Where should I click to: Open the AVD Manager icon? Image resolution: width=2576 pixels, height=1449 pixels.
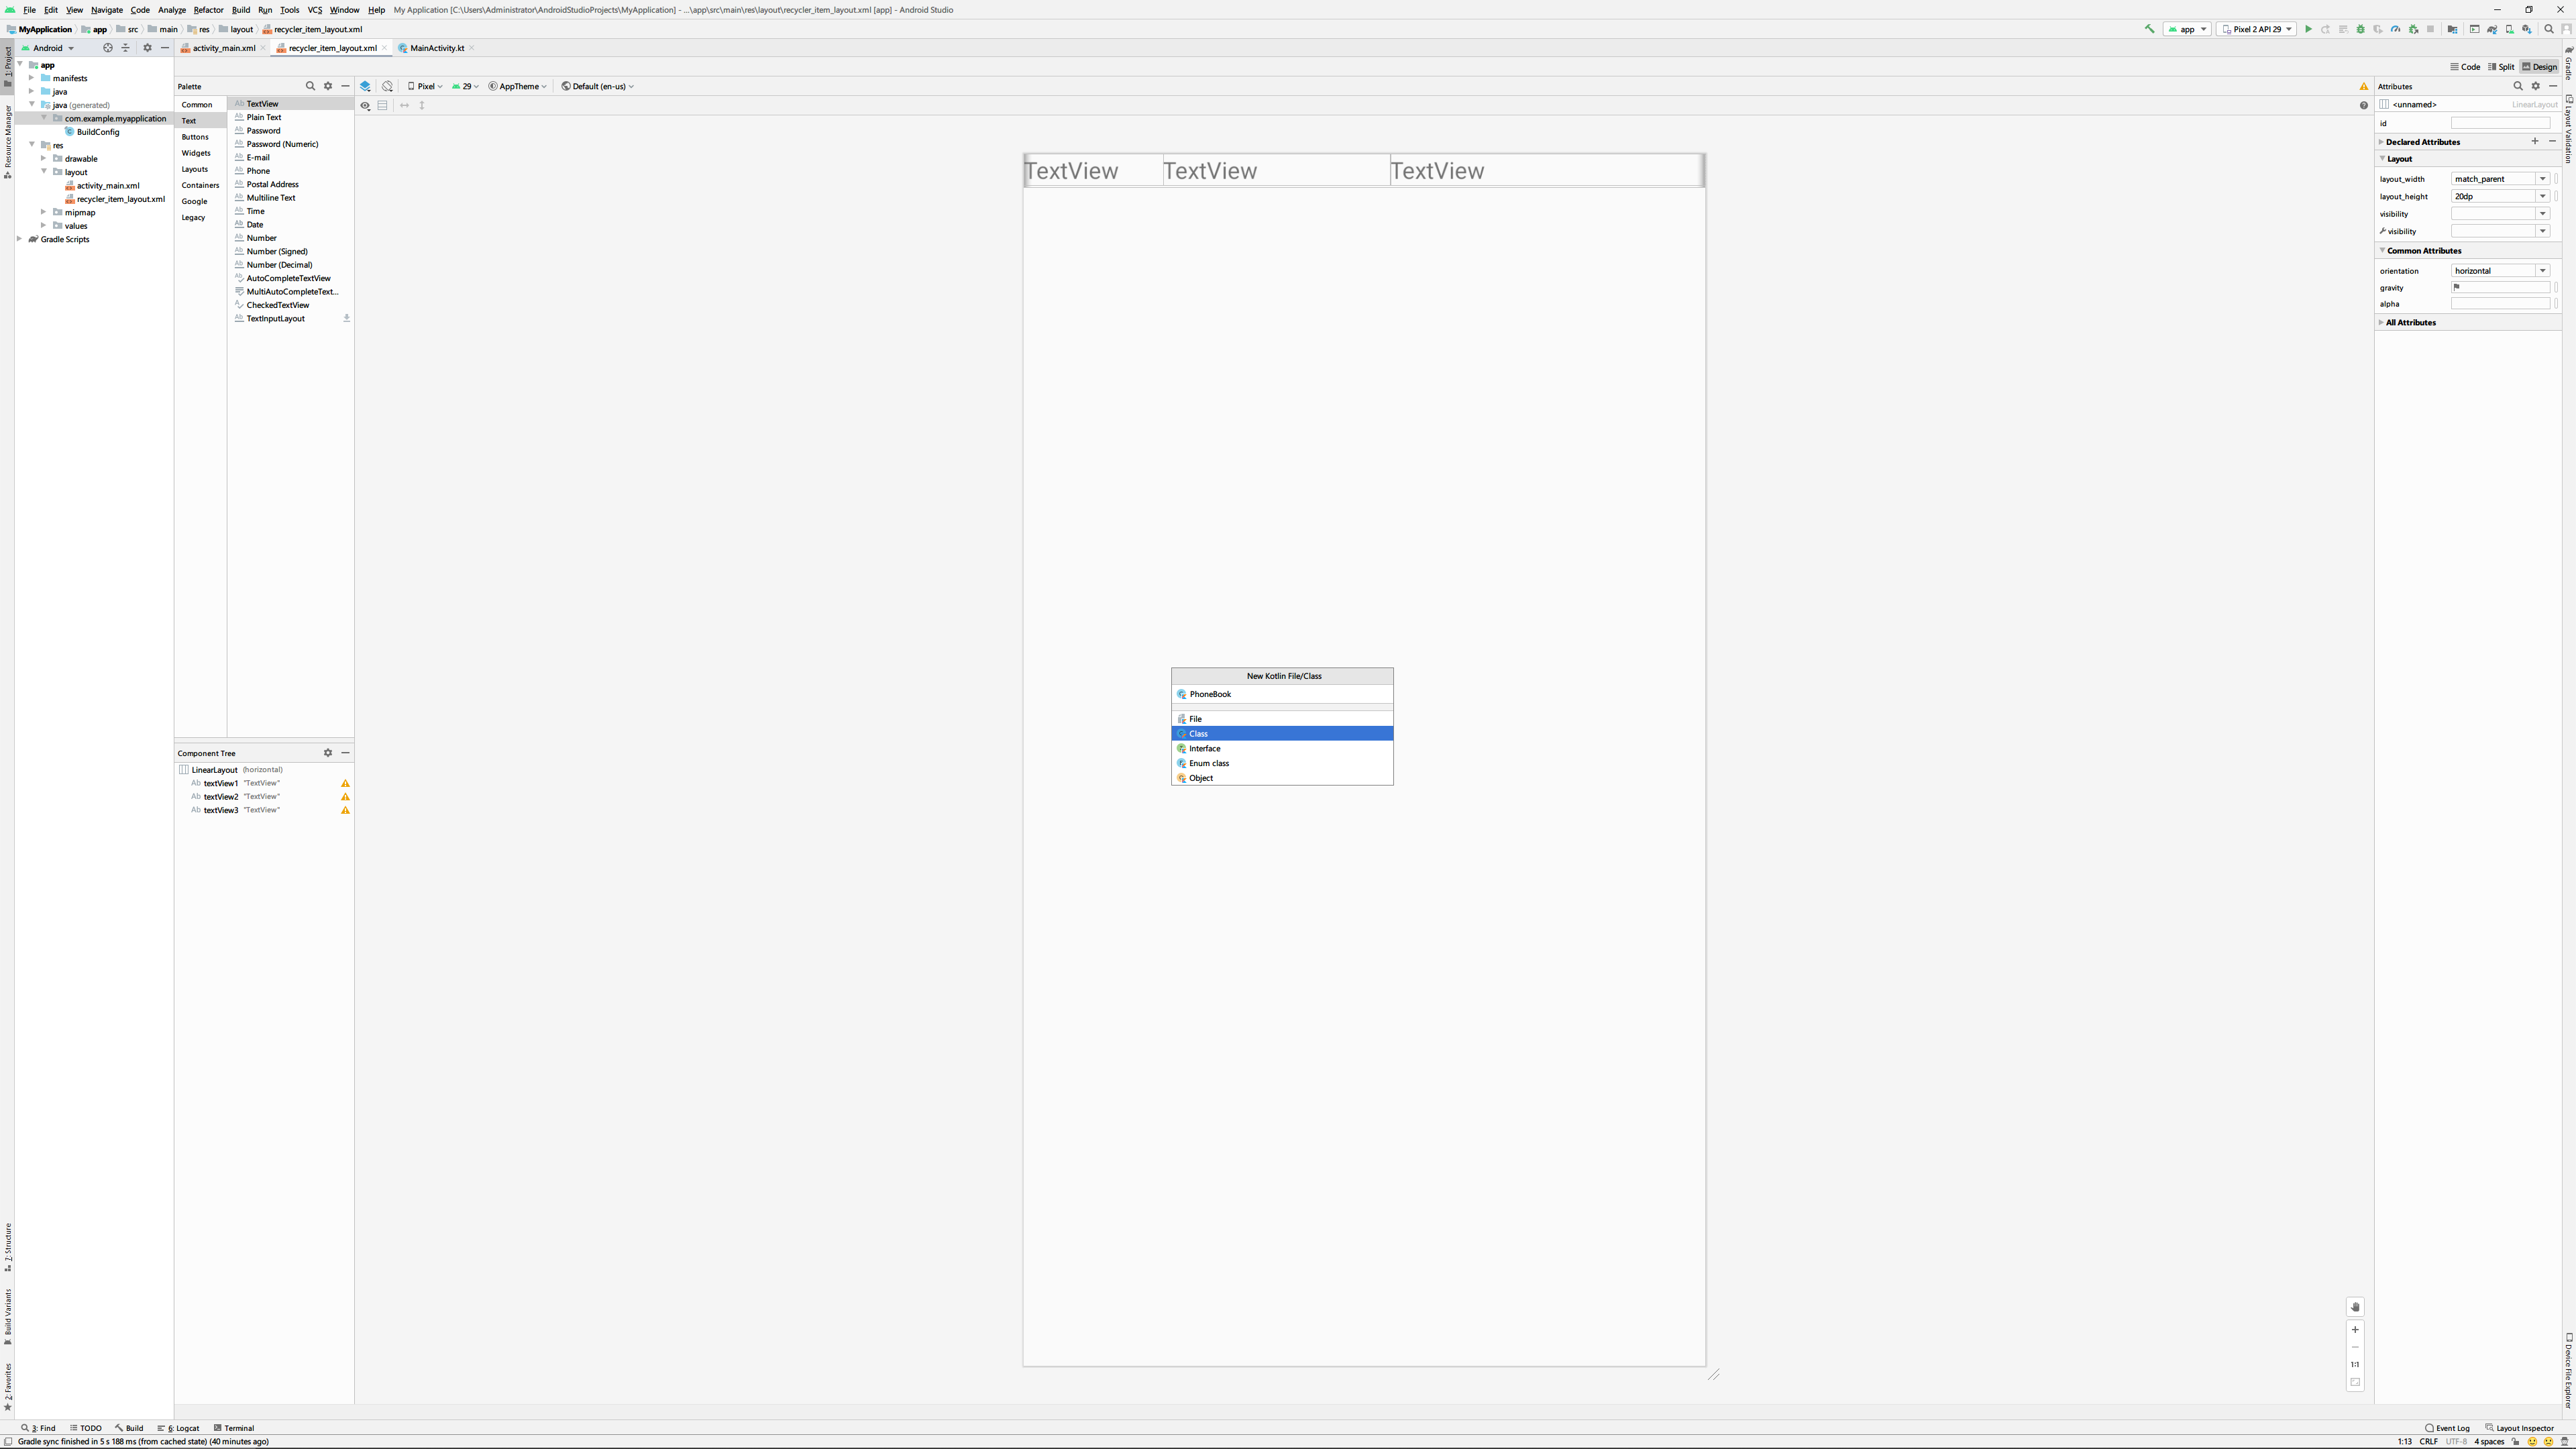click(2510, 29)
